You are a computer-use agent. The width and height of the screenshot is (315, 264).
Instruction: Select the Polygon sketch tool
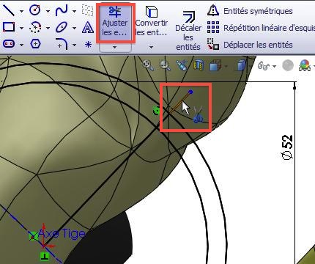[x=35, y=44]
